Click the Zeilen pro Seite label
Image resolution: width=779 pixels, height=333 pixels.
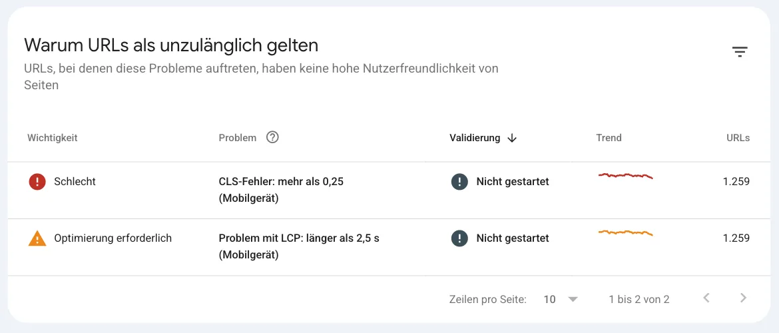[488, 299]
